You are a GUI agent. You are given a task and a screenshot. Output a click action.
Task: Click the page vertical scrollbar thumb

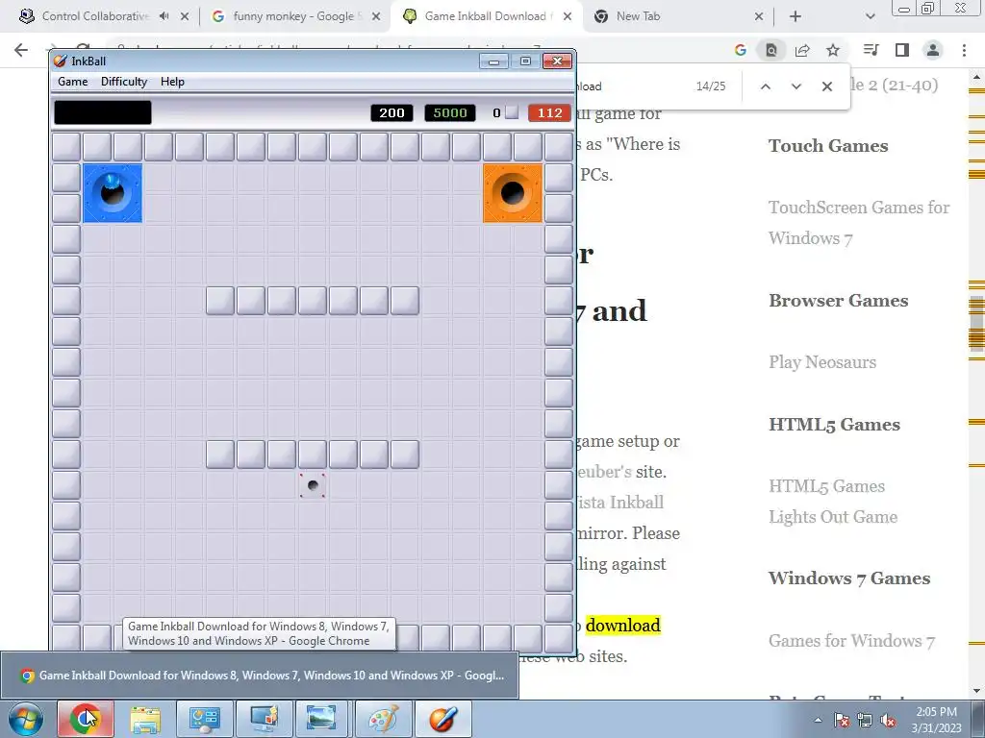pyautogui.click(x=977, y=323)
